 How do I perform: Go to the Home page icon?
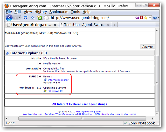pyautogui.click(x=33, y=18)
